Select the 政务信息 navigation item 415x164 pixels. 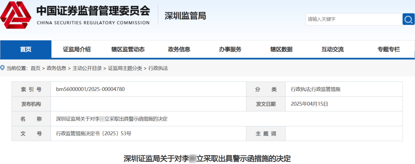179,50
